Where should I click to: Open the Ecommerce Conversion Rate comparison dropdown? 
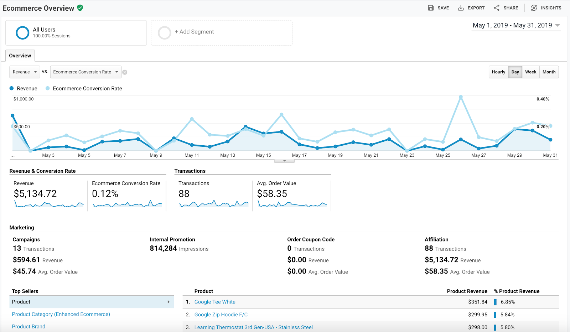(x=85, y=72)
